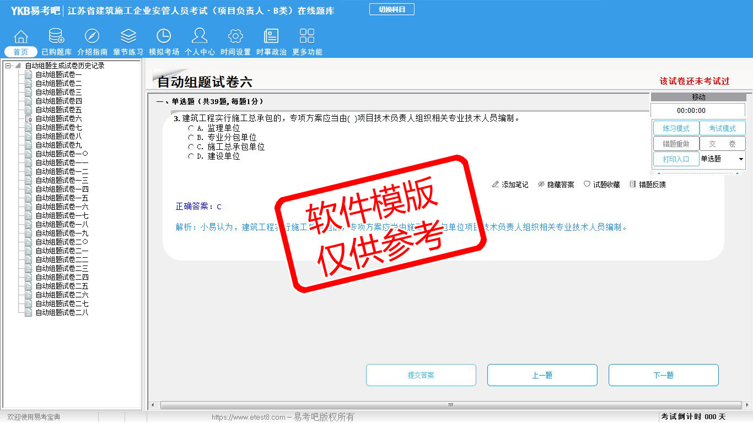
Task: Open 更多功能 grid icon
Action: click(307, 37)
